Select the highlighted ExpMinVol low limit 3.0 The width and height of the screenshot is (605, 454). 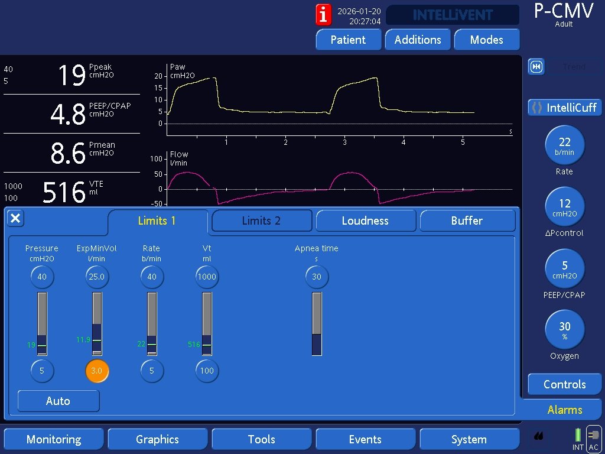(97, 371)
